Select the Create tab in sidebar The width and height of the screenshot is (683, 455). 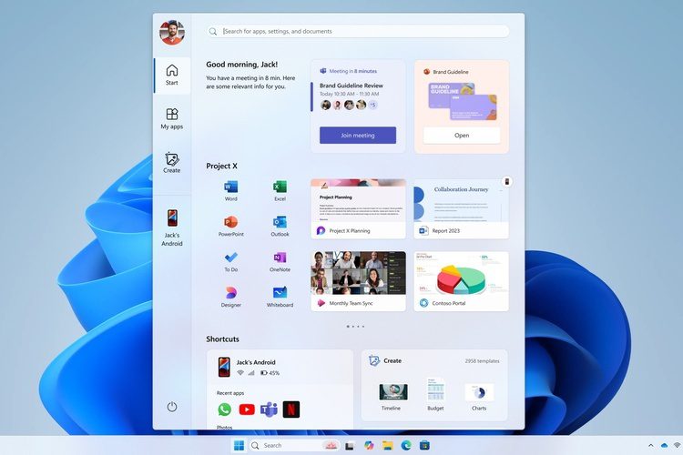[x=171, y=163]
